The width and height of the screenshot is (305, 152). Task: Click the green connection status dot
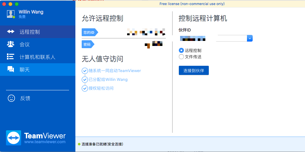pos(79,144)
